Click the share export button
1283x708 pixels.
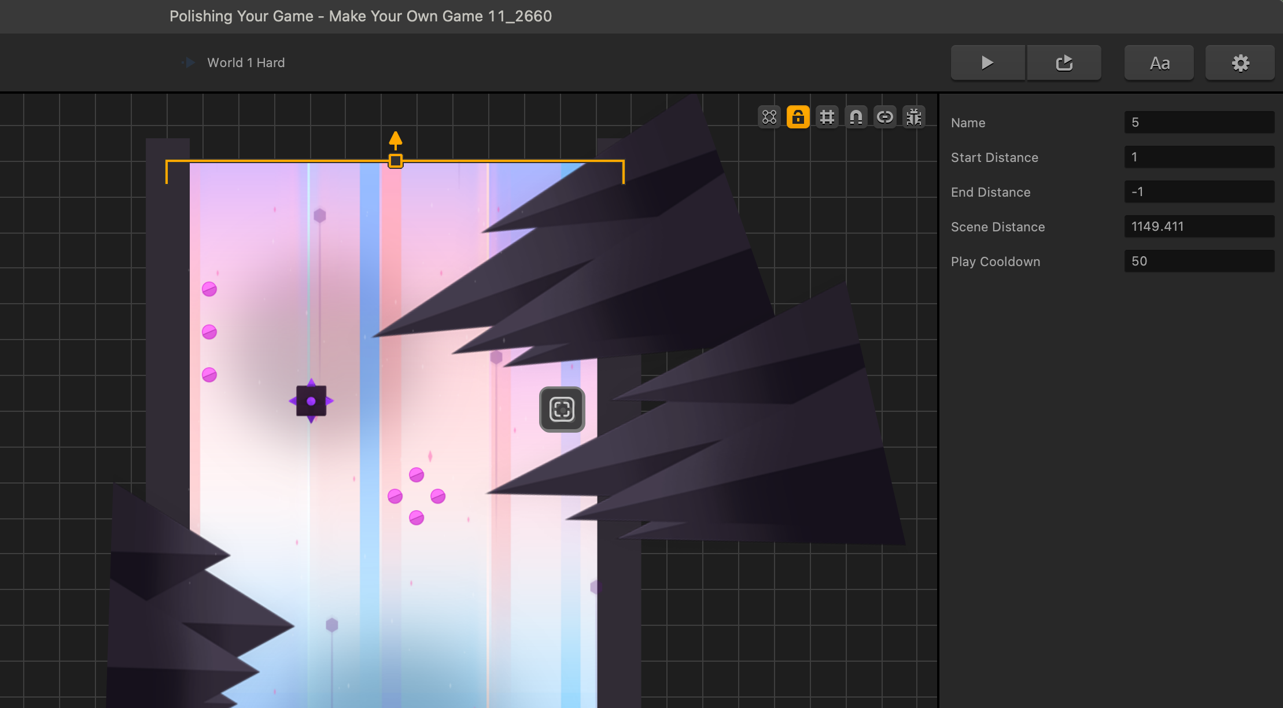(1064, 62)
